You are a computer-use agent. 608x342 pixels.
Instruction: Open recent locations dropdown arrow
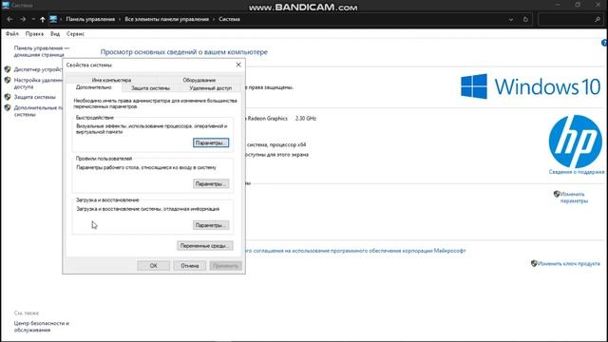[x=33, y=19]
